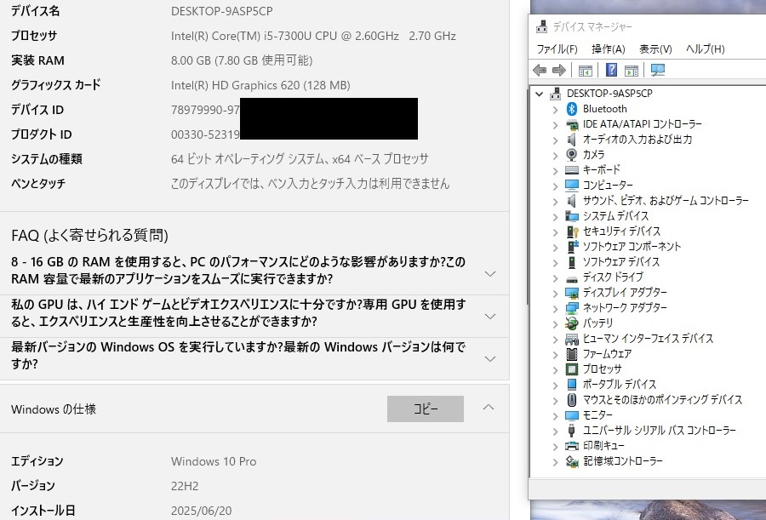
Task: Click the 22H2 version value
Action: click(x=185, y=486)
